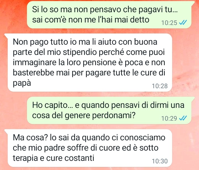The height and width of the screenshot is (170, 199).
Task: Click 'sai com'è non me l'hai mai detto' line
Action: tap(91, 20)
